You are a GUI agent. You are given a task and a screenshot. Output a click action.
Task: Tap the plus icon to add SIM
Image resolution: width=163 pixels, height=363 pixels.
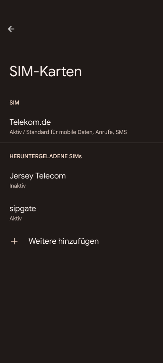[x=14, y=241]
